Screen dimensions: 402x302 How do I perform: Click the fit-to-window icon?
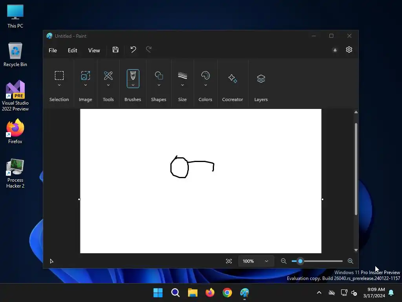[x=229, y=261]
